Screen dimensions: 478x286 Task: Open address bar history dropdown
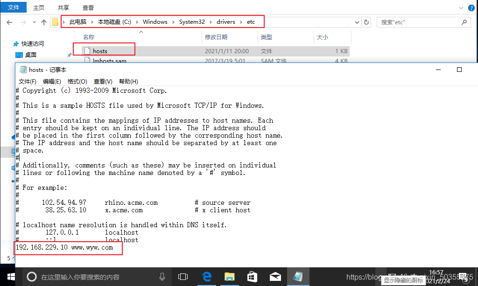pyautogui.click(x=357, y=22)
